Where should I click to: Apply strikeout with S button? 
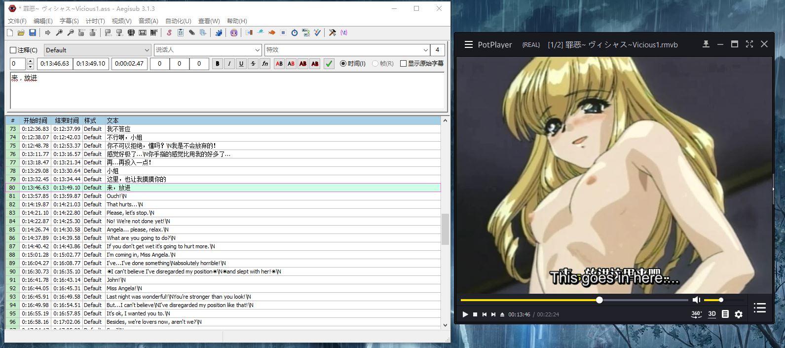click(253, 64)
